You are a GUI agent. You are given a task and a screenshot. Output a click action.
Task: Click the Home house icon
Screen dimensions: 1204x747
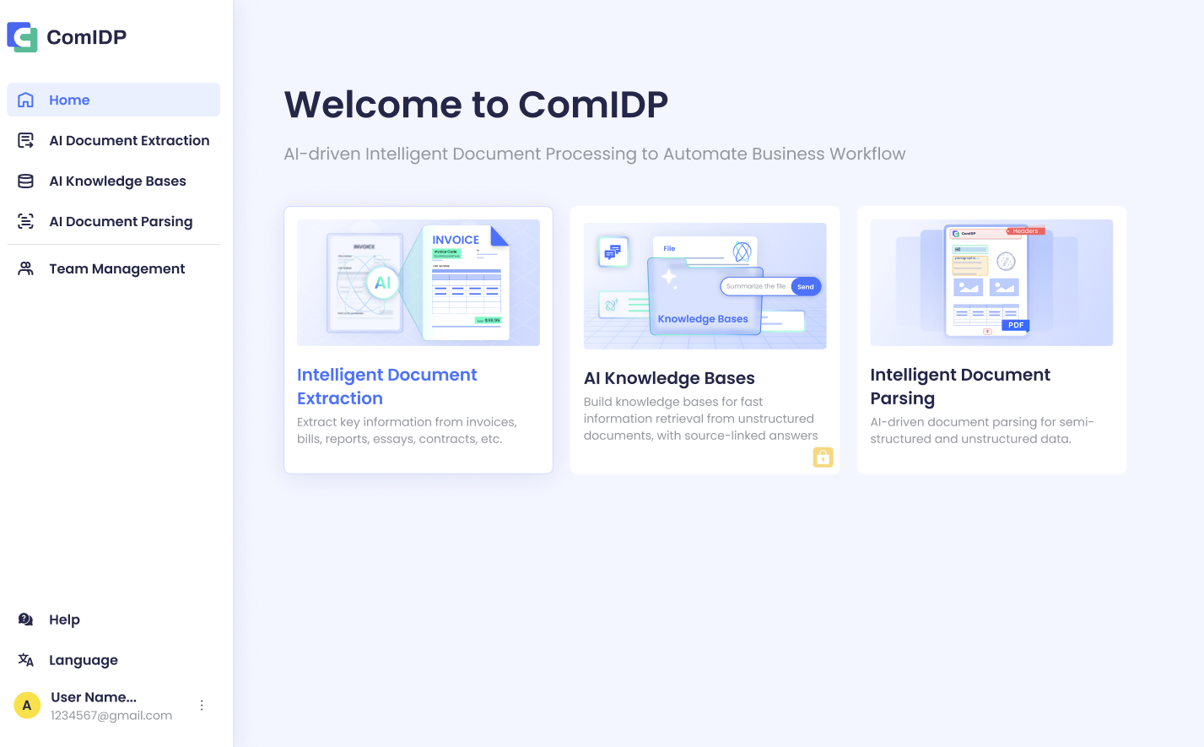pyautogui.click(x=26, y=100)
